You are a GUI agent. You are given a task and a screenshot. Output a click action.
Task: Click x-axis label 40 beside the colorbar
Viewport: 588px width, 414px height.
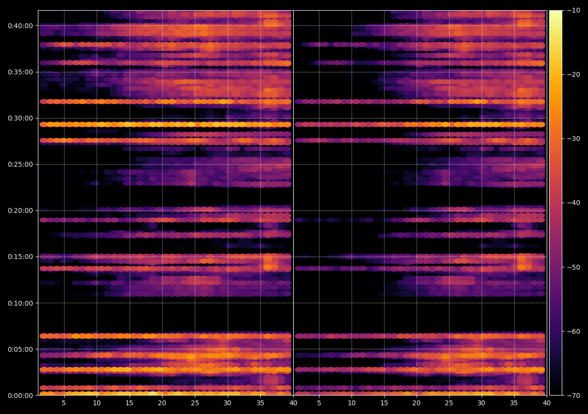(547, 403)
